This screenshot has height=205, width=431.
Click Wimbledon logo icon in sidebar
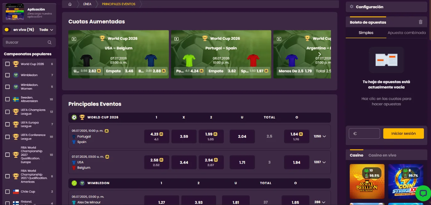[16, 75]
